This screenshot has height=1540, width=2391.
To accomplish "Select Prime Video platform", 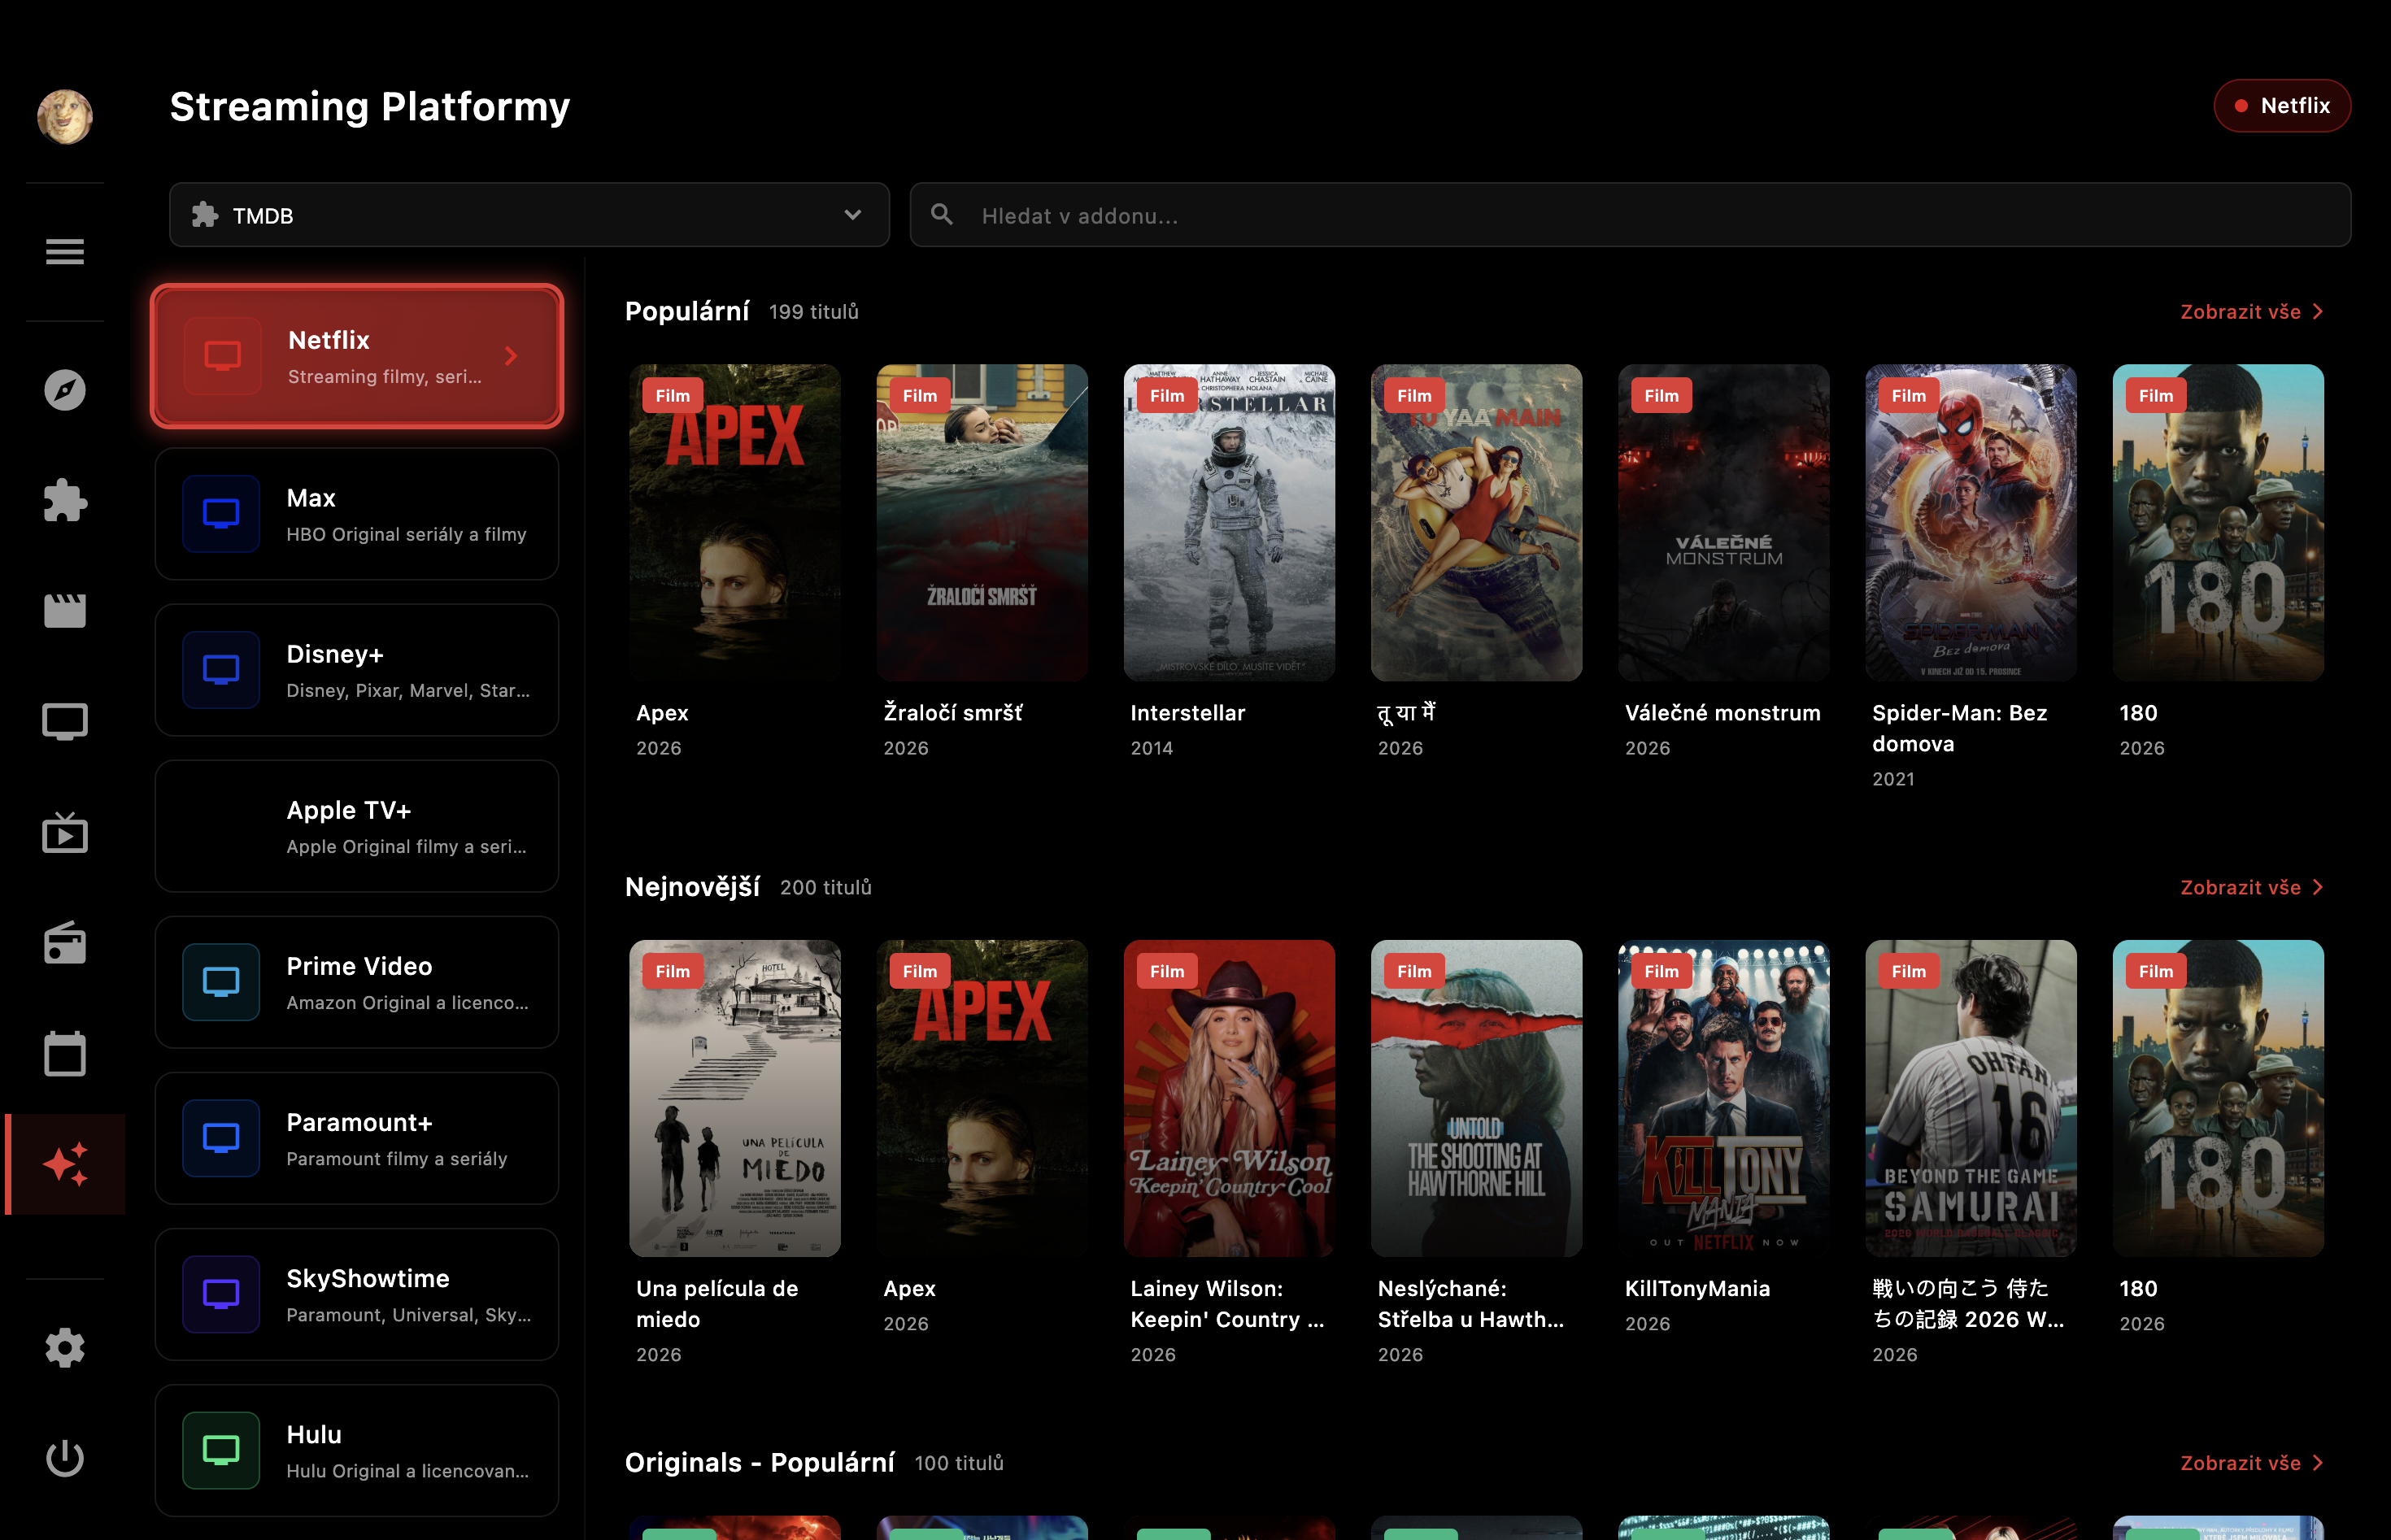I will (x=357, y=982).
